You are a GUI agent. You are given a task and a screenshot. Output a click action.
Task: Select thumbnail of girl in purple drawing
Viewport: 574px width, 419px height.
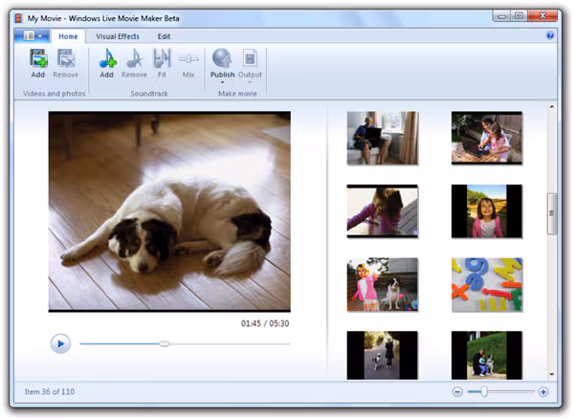point(382,211)
